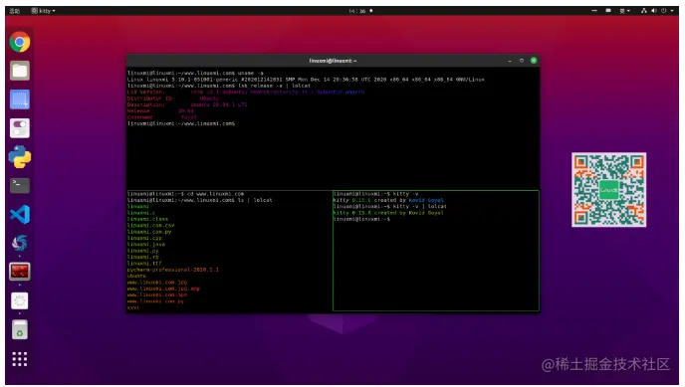Open the input method dropdown in top bar
Viewport: 685px width, 387px height.
pyautogui.click(x=624, y=11)
